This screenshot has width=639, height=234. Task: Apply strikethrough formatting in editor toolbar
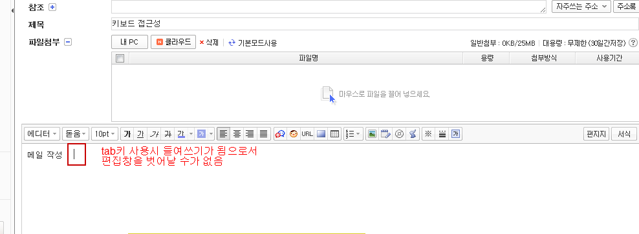click(x=168, y=133)
